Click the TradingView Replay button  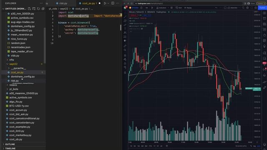[x=188, y=8]
